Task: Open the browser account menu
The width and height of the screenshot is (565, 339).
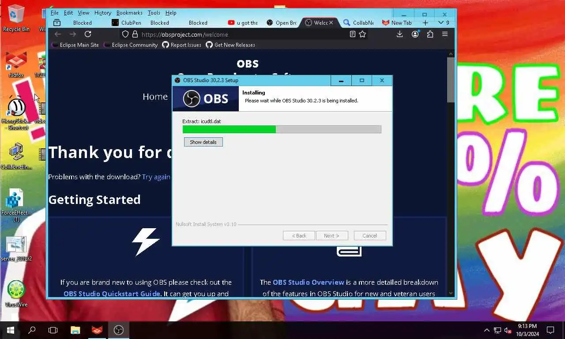Action: click(415, 34)
